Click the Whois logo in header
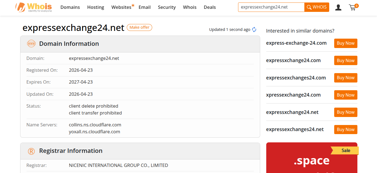 tap(33, 7)
